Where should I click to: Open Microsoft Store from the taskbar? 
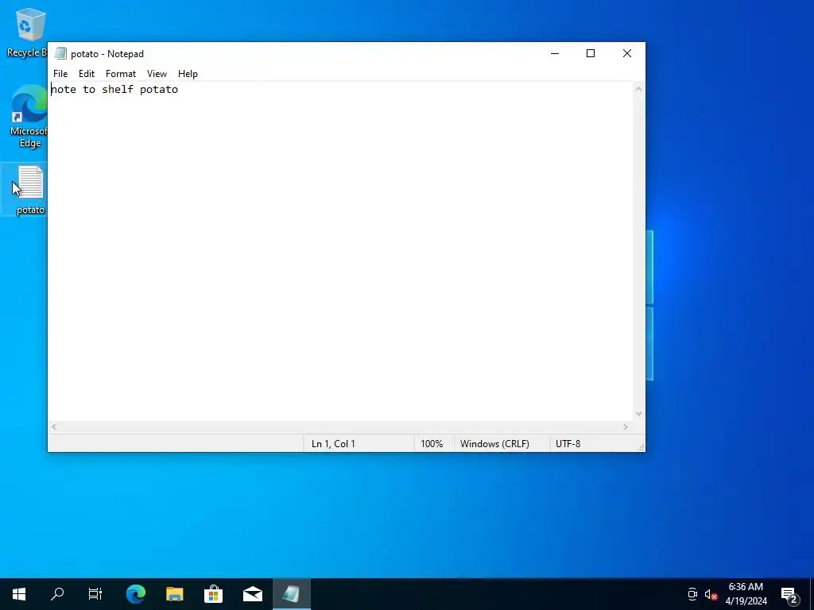tap(213, 594)
